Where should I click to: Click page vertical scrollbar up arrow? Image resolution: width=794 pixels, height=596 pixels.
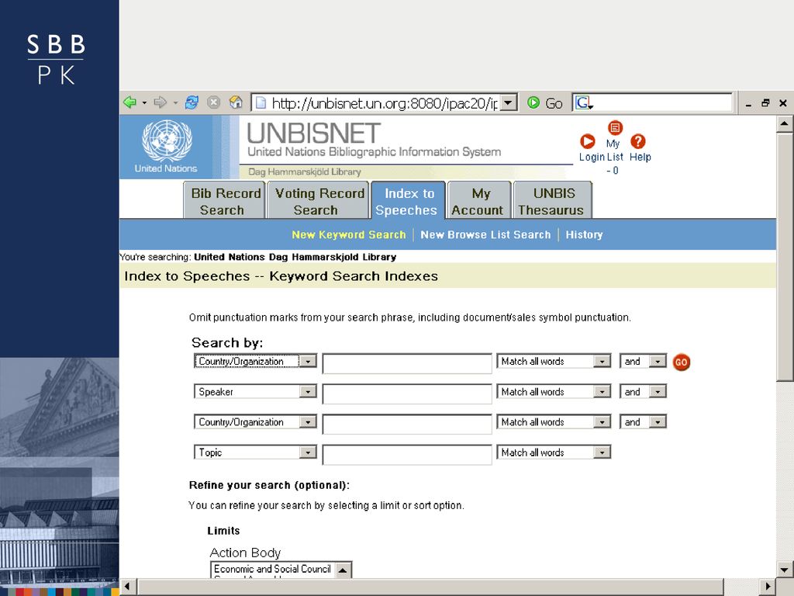pos(784,123)
